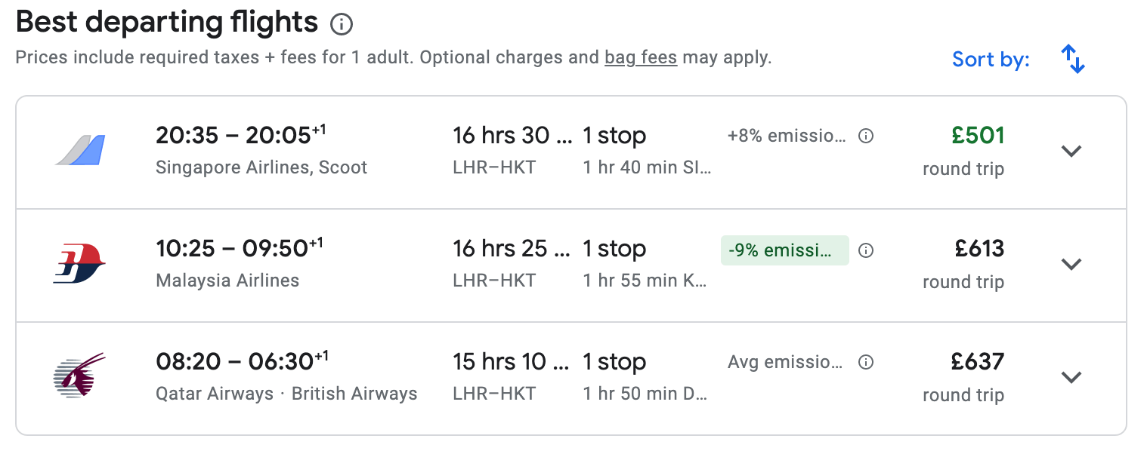
Task: Click info icon beside Best departing flights
Action: tap(342, 25)
